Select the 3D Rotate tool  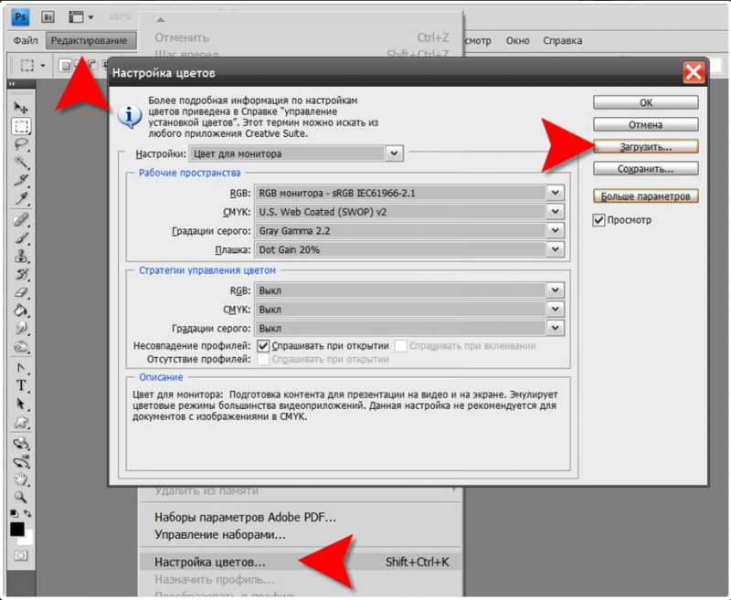20,443
